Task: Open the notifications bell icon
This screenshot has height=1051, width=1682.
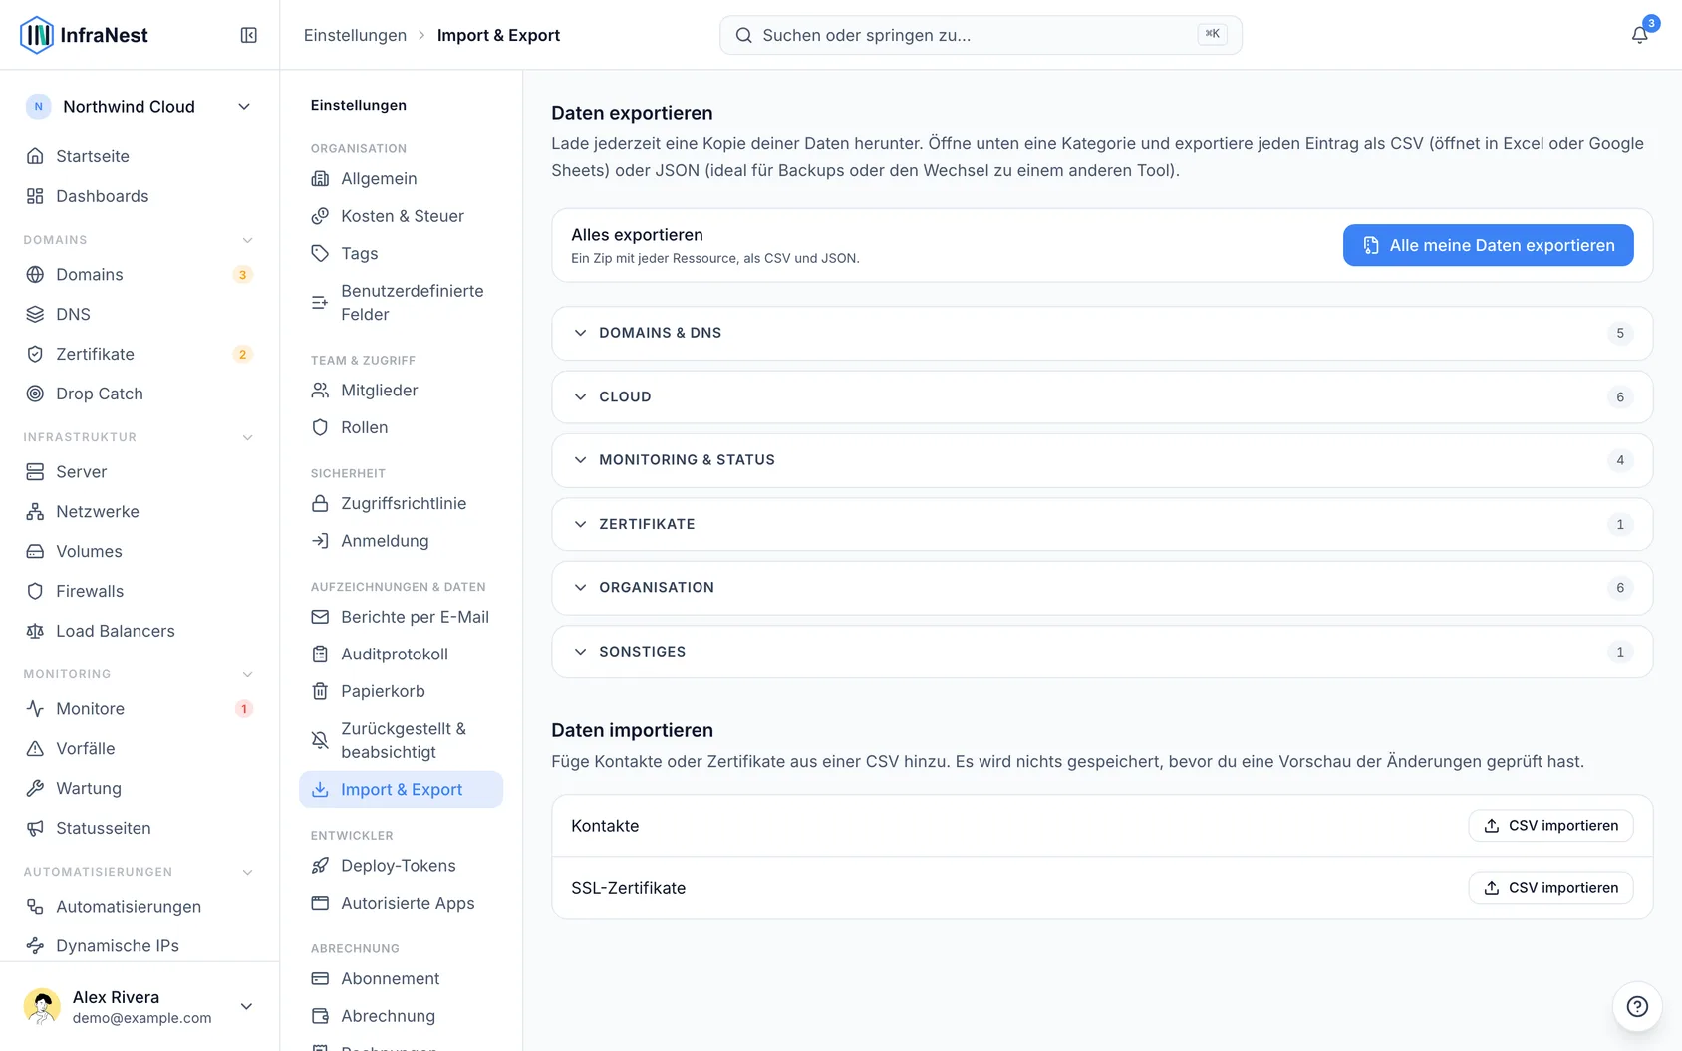Action: 1639,35
